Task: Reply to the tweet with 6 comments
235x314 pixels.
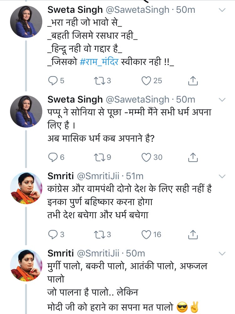Action: 53,157
